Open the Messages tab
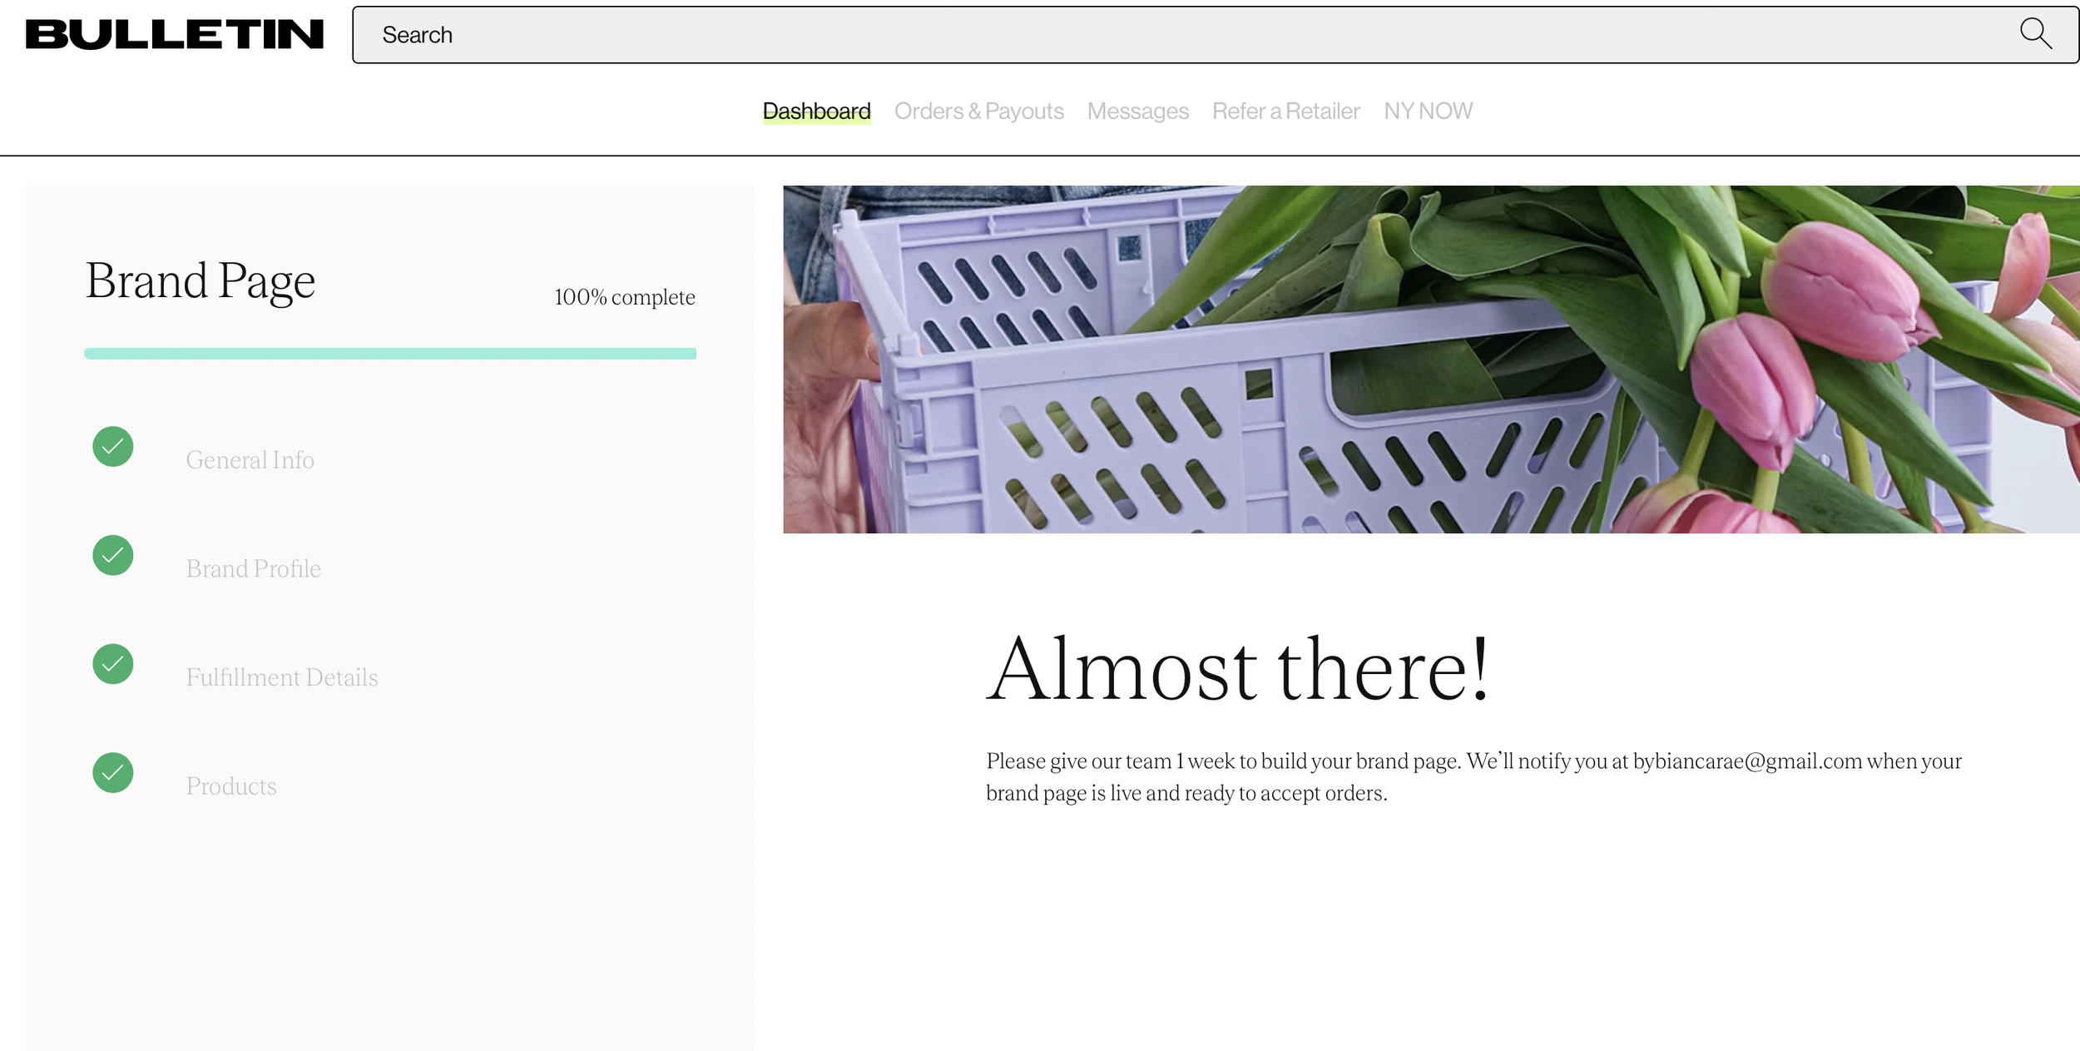This screenshot has height=1051, width=2080. pyautogui.click(x=1137, y=111)
